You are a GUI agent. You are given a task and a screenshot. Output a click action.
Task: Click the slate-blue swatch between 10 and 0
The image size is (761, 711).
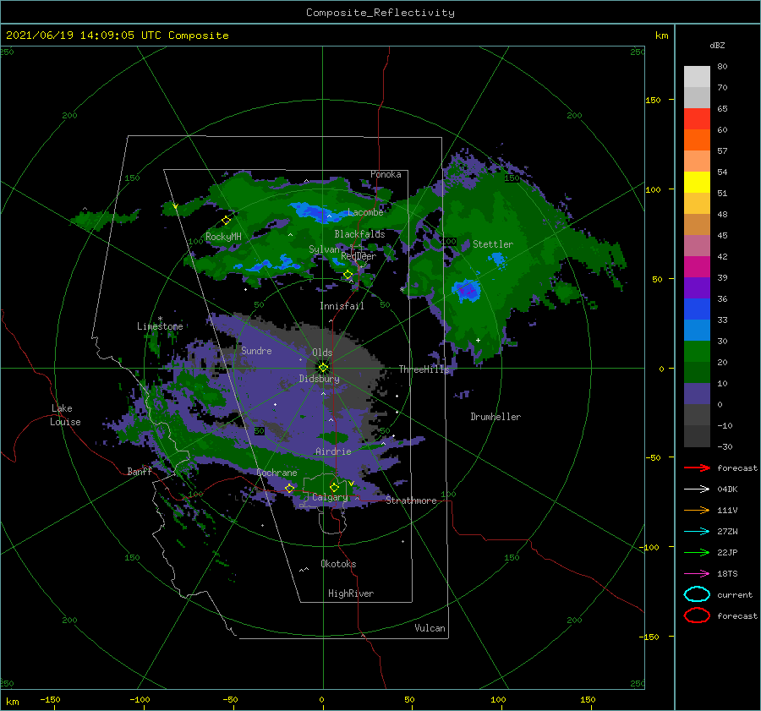697,394
